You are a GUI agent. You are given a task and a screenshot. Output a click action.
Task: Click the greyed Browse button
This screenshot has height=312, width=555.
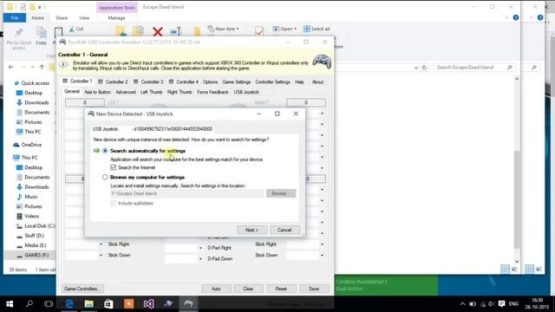281,193
